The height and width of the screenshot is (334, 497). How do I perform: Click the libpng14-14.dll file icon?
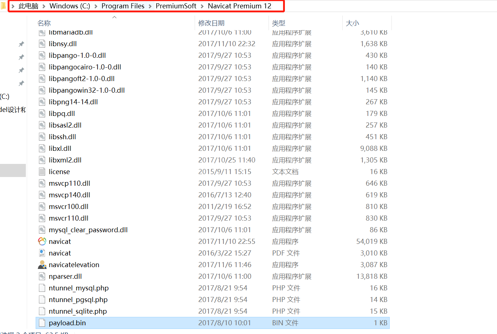click(42, 102)
